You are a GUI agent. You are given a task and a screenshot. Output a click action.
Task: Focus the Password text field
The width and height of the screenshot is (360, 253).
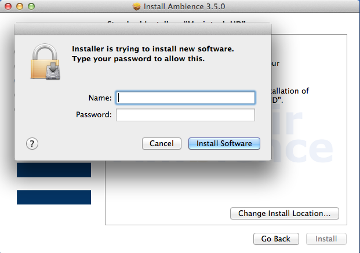coord(186,115)
